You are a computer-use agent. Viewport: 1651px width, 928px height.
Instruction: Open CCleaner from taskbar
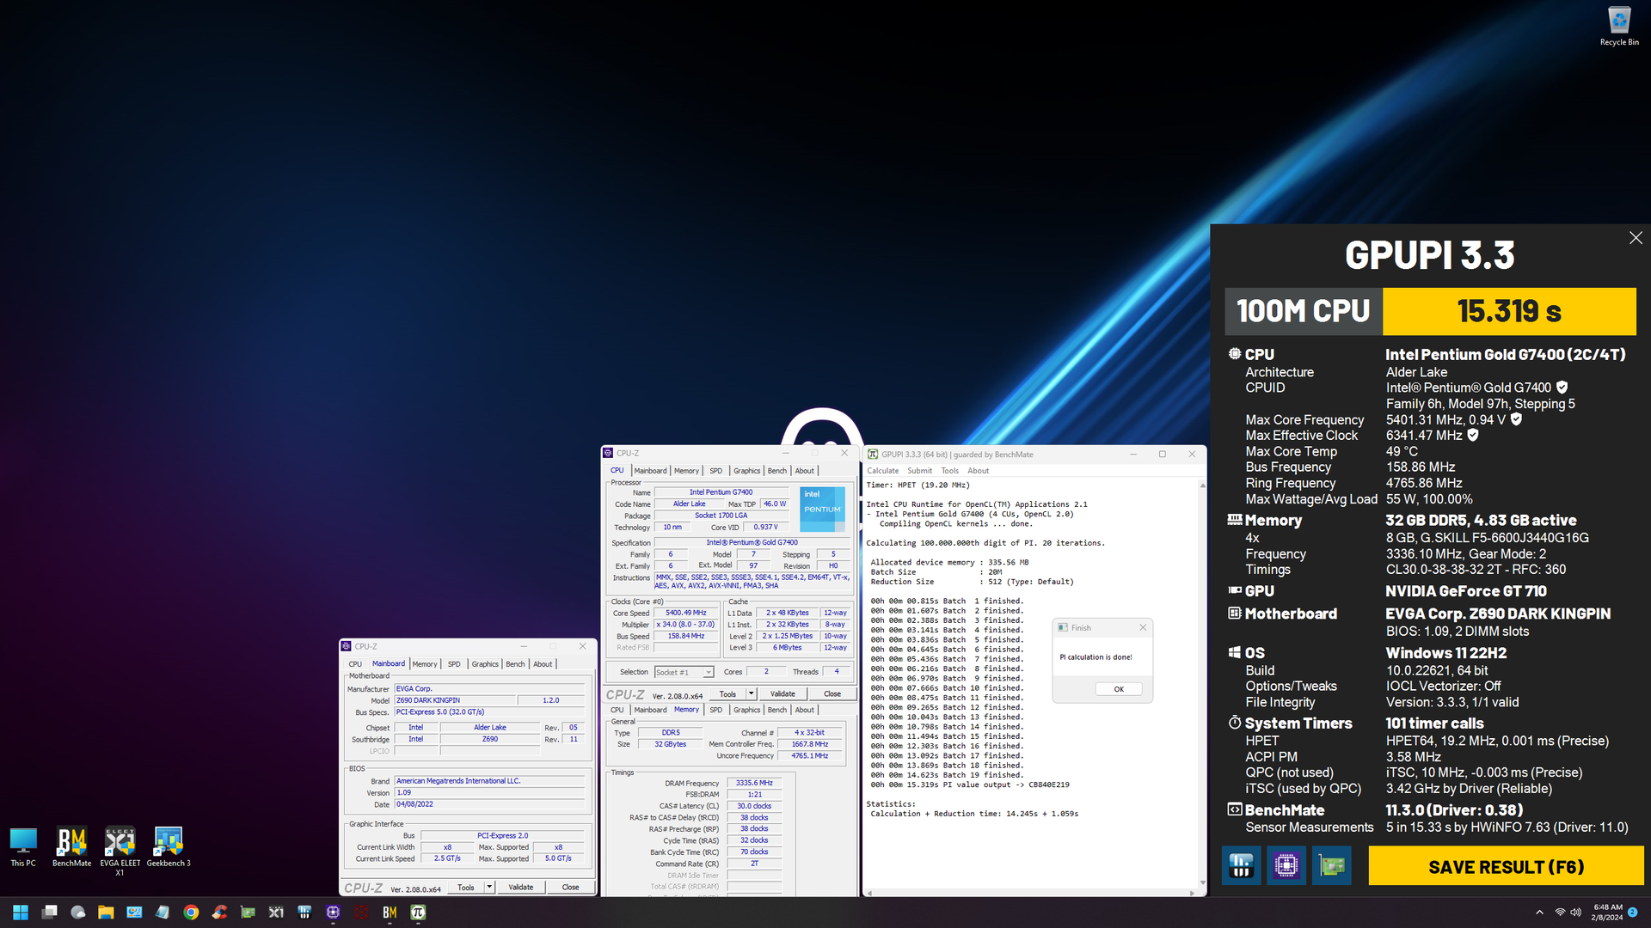tap(219, 913)
